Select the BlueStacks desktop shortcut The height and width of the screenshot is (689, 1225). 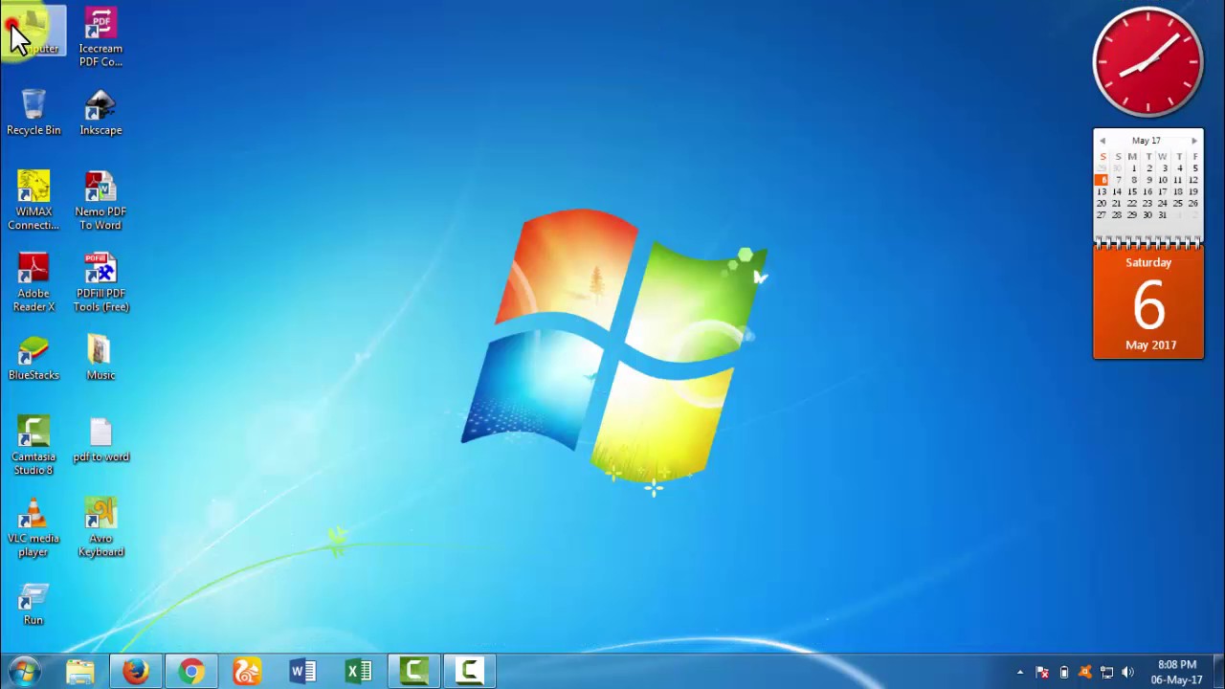pyautogui.click(x=33, y=357)
